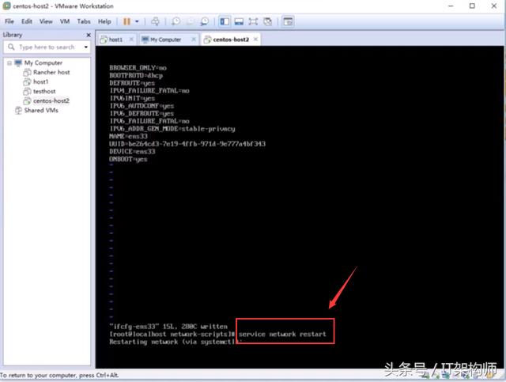The width and height of the screenshot is (506, 382).
Task: Click the "ifcfg-ens33" written status line
Action: [x=168, y=327]
